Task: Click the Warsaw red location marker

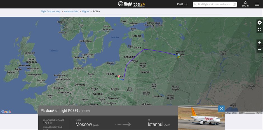Action: (119, 76)
